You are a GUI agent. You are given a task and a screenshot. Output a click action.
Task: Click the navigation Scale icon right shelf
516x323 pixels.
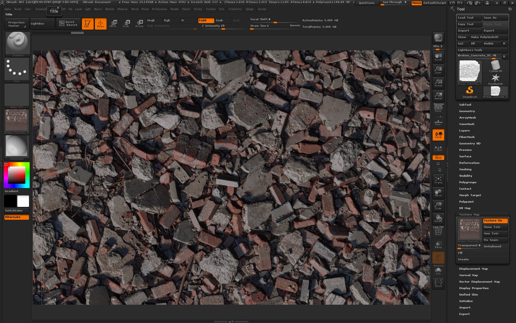pyautogui.click(x=438, y=206)
